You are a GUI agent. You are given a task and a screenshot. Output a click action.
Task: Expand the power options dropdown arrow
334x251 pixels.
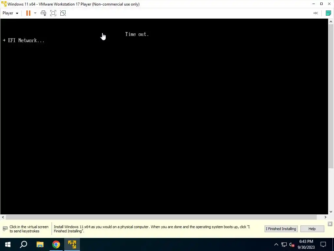(35, 13)
